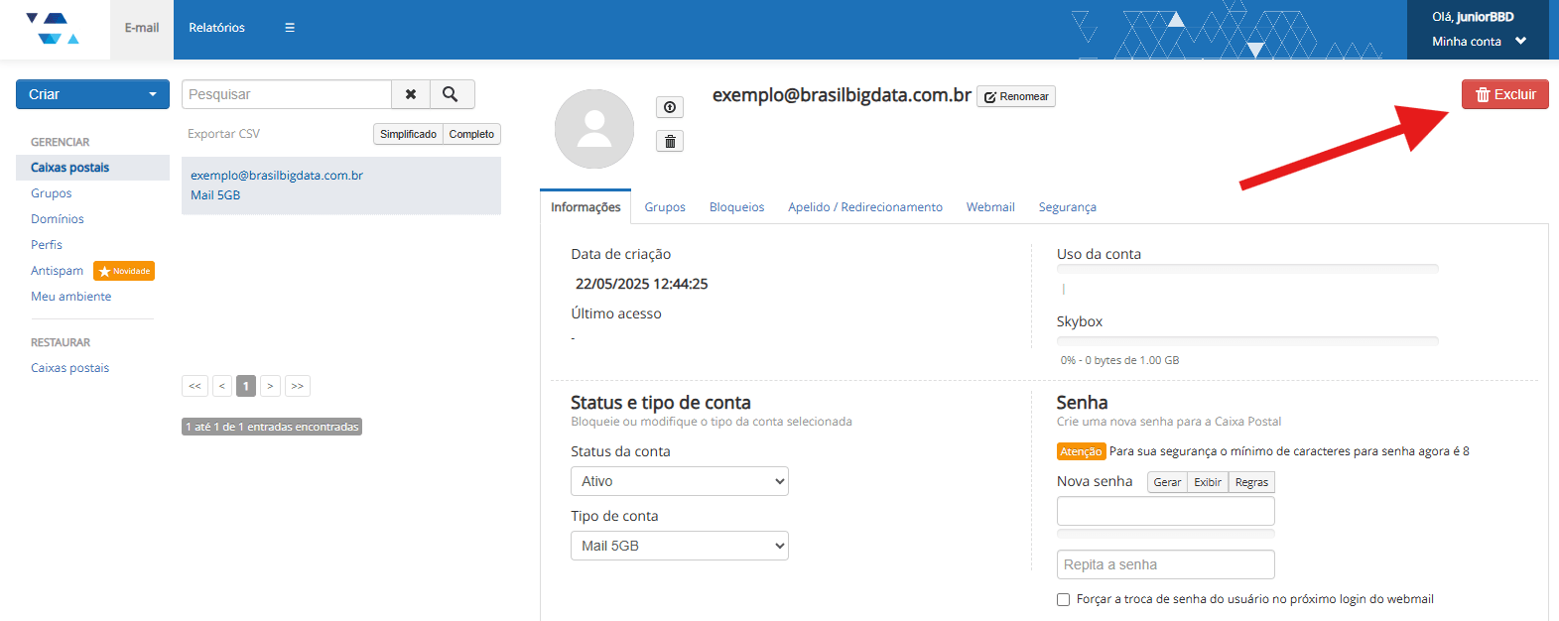Click the trash icon beside avatar

(670, 142)
